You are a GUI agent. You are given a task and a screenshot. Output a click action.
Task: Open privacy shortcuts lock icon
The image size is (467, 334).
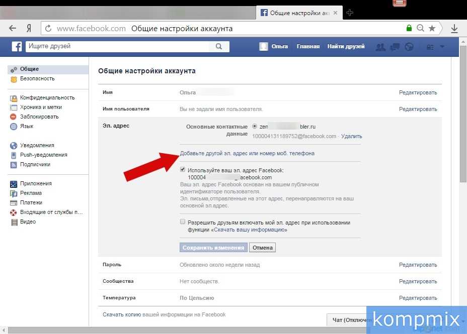(429, 47)
